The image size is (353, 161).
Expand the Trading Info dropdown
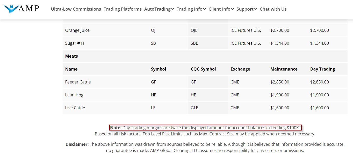(x=191, y=9)
